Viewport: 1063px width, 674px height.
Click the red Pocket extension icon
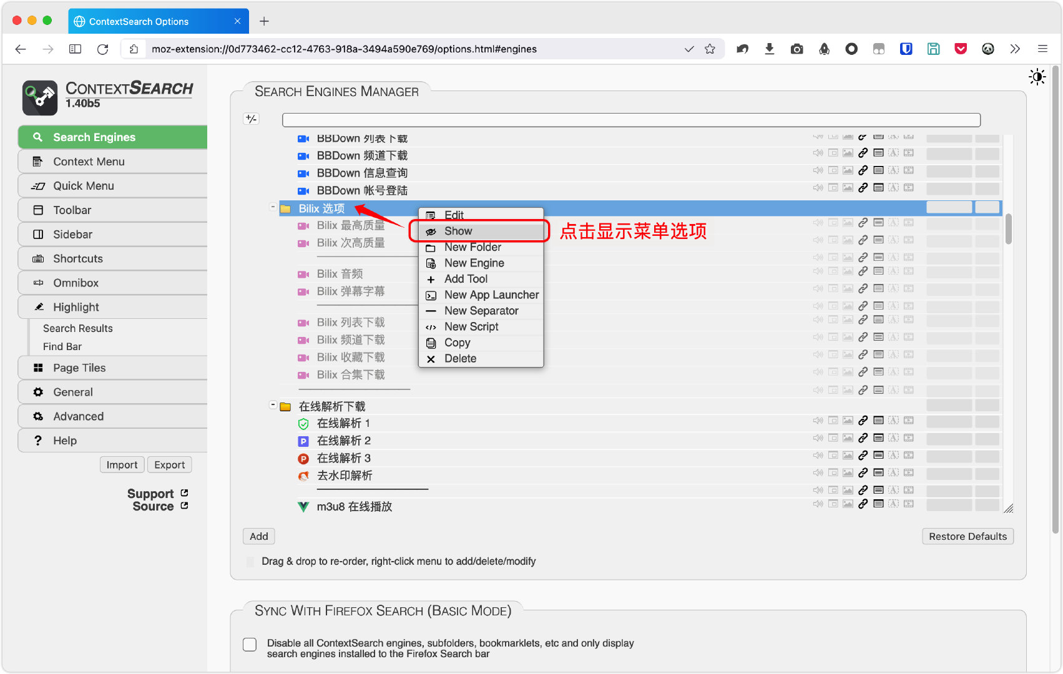(x=961, y=49)
